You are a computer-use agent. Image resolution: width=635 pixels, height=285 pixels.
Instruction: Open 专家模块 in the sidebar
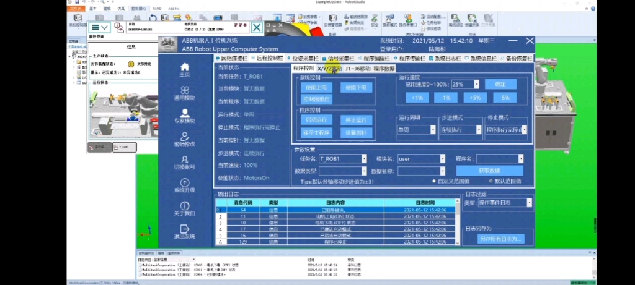click(x=185, y=117)
